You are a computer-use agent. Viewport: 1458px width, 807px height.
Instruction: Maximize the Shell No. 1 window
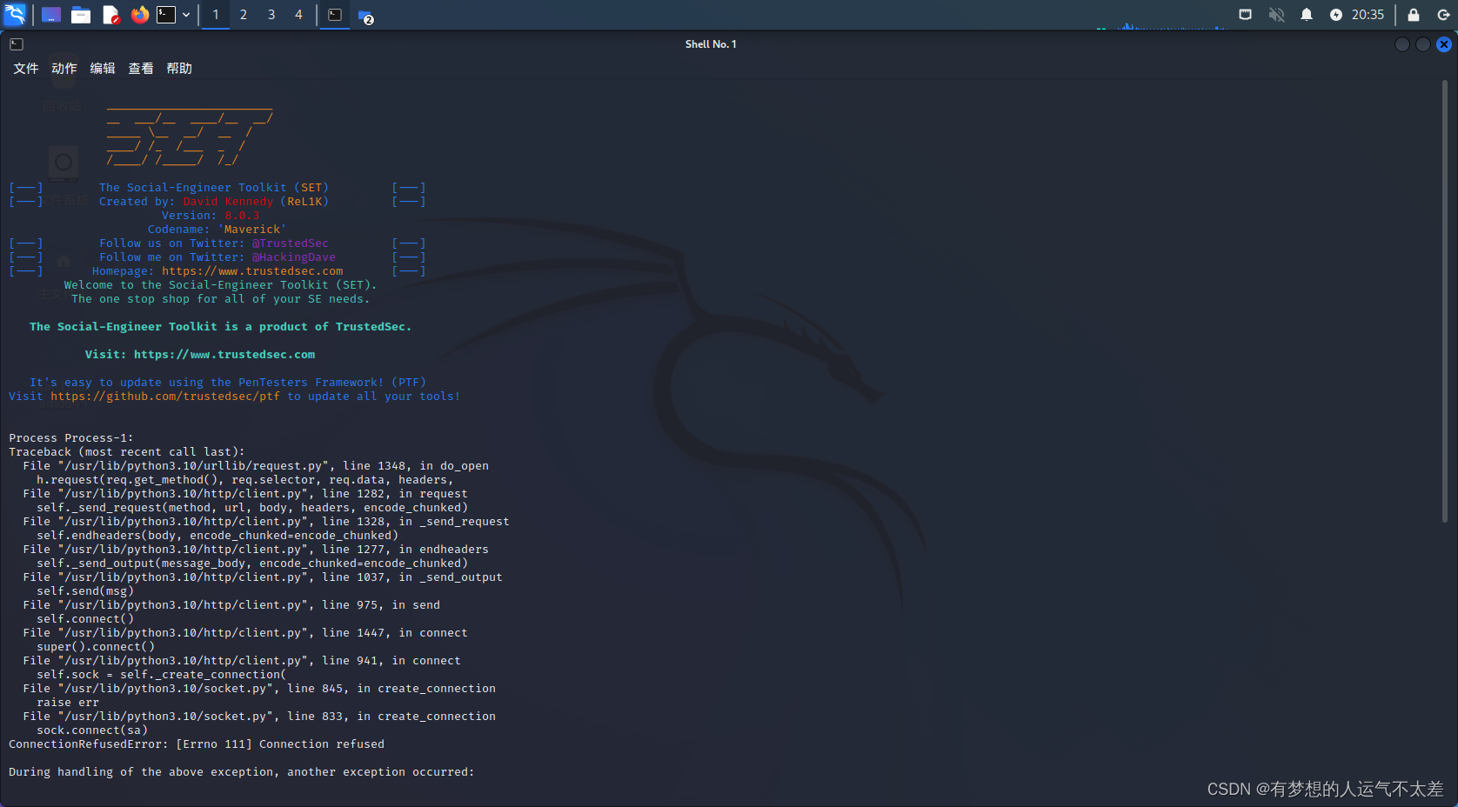(x=1423, y=44)
